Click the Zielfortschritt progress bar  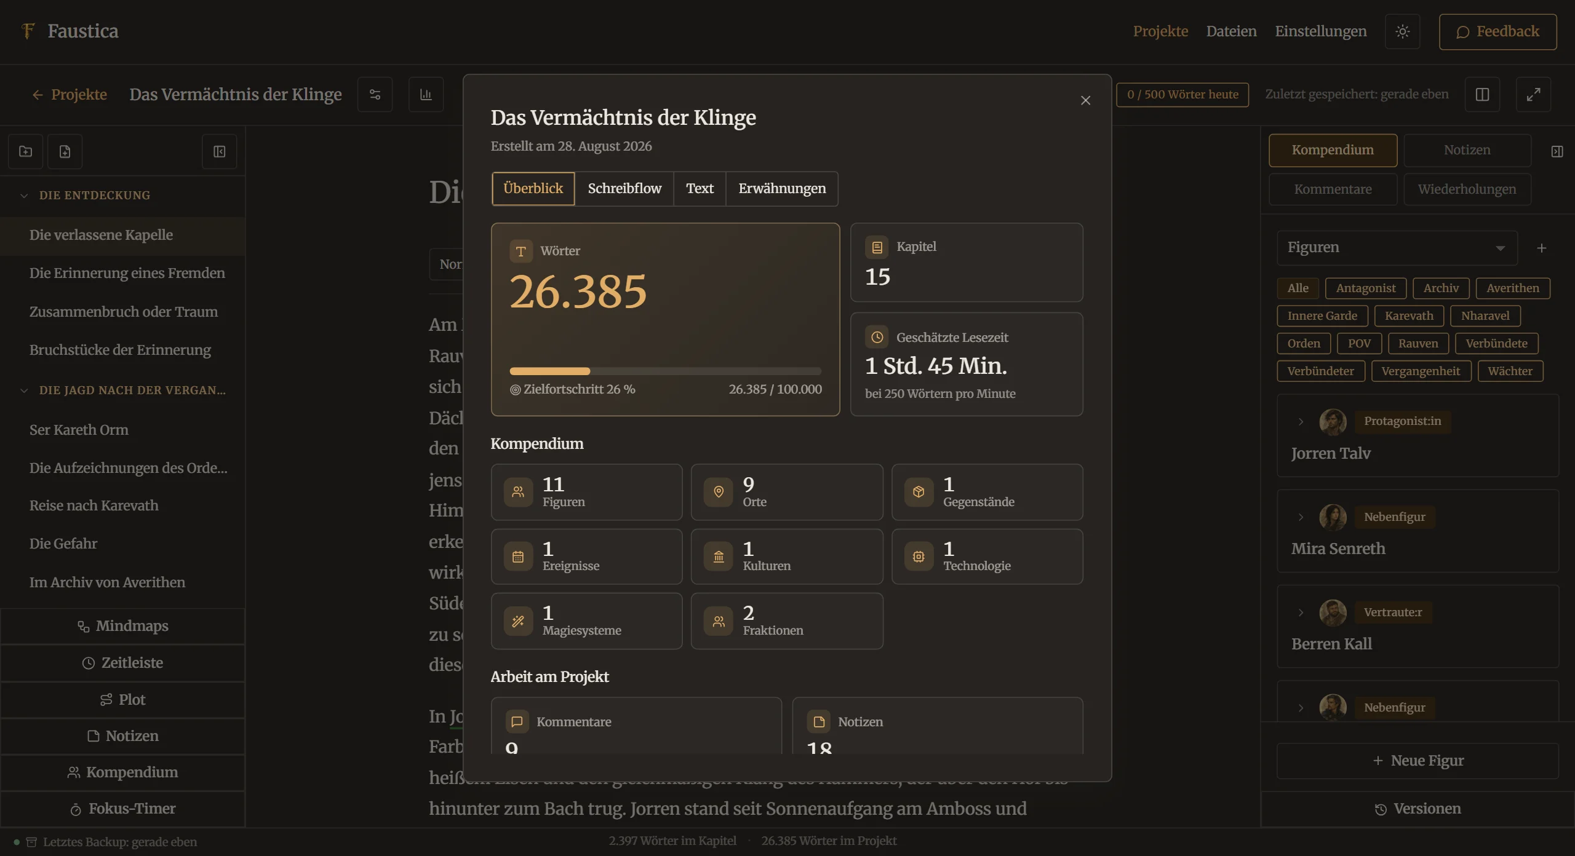click(665, 371)
